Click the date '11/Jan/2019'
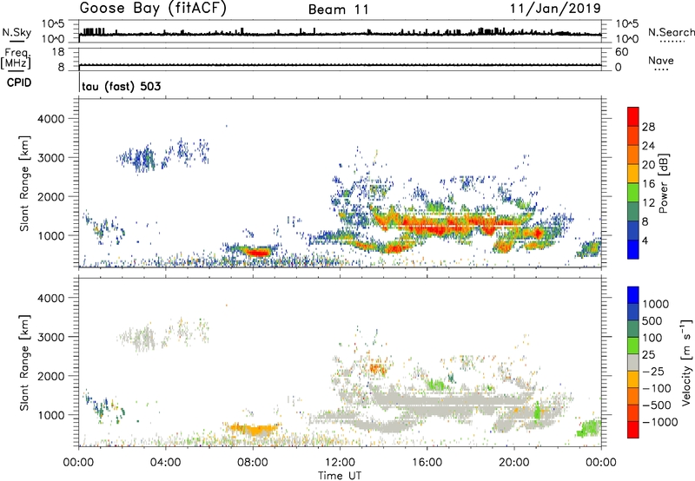 point(555,9)
